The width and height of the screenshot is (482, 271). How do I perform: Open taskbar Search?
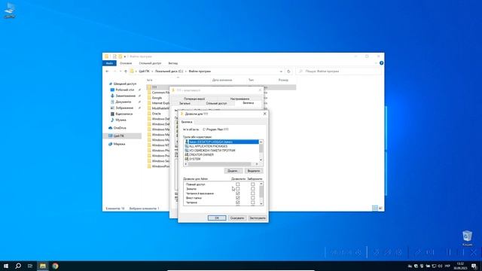click(18, 266)
